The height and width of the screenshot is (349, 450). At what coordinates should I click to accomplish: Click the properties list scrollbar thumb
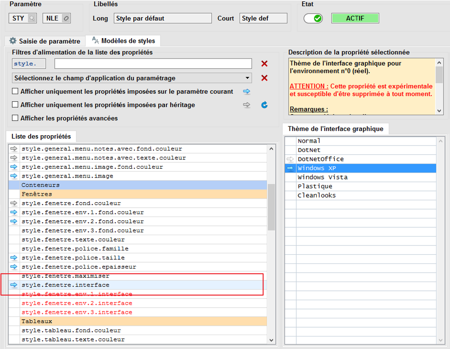[x=271, y=207]
